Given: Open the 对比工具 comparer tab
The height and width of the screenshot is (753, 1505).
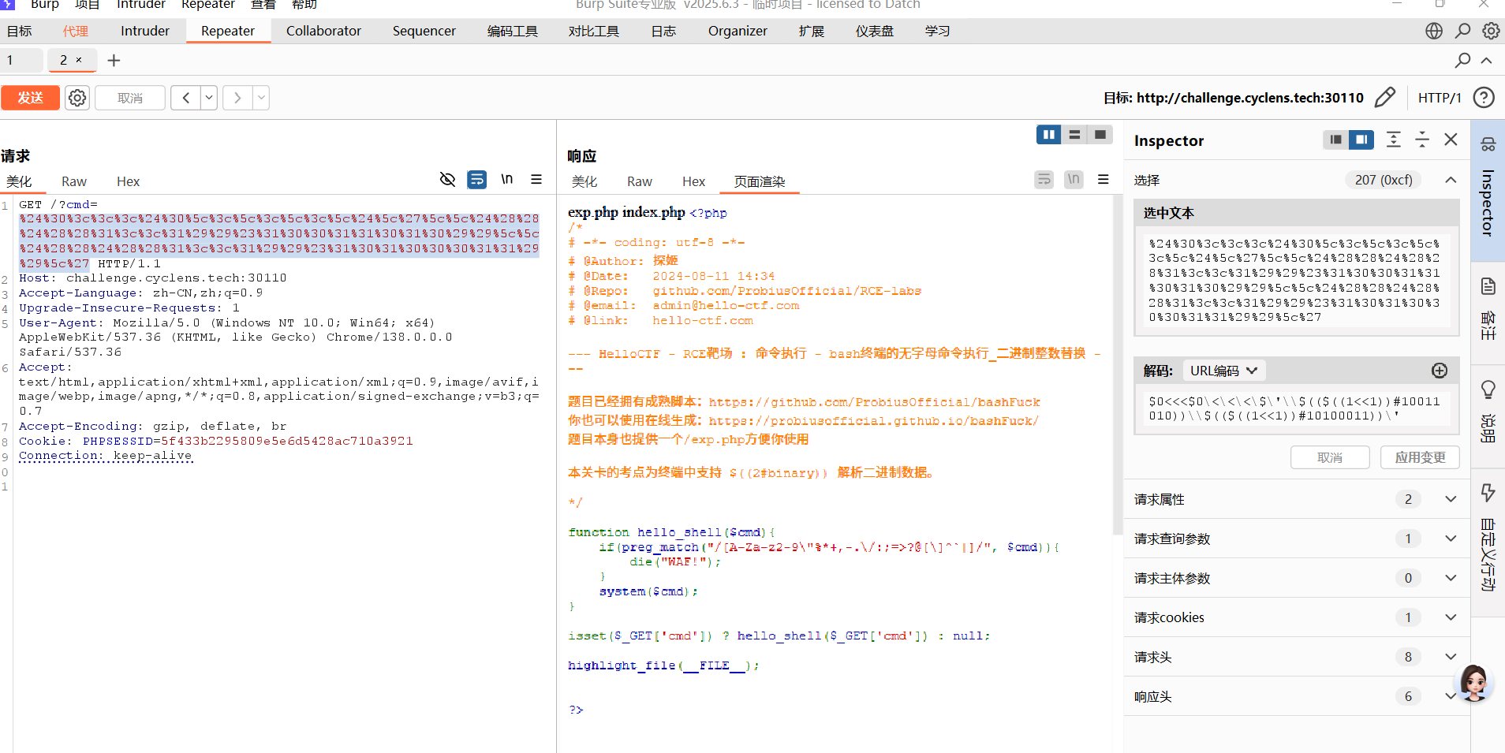Looking at the screenshot, I should point(594,31).
